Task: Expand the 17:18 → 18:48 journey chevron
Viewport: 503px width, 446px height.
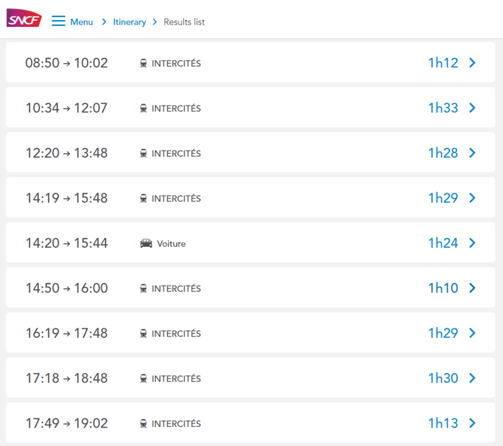Action: tap(472, 378)
